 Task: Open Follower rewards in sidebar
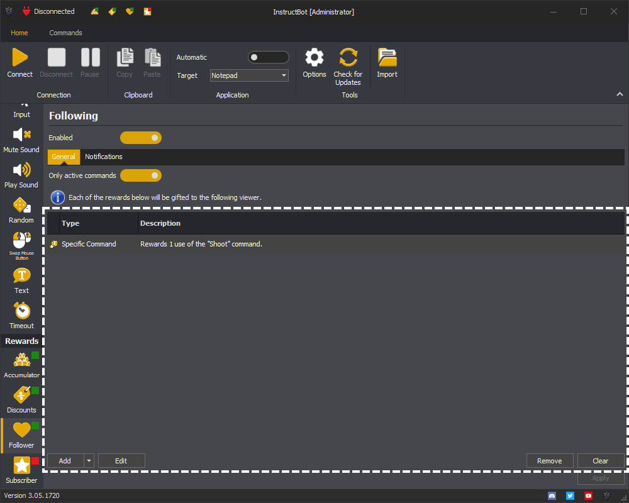21,436
